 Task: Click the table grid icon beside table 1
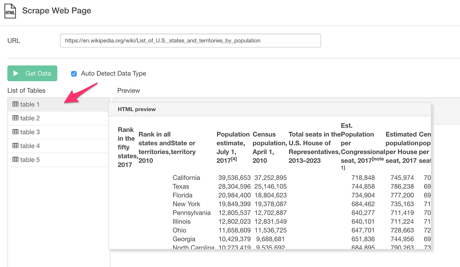pos(16,104)
